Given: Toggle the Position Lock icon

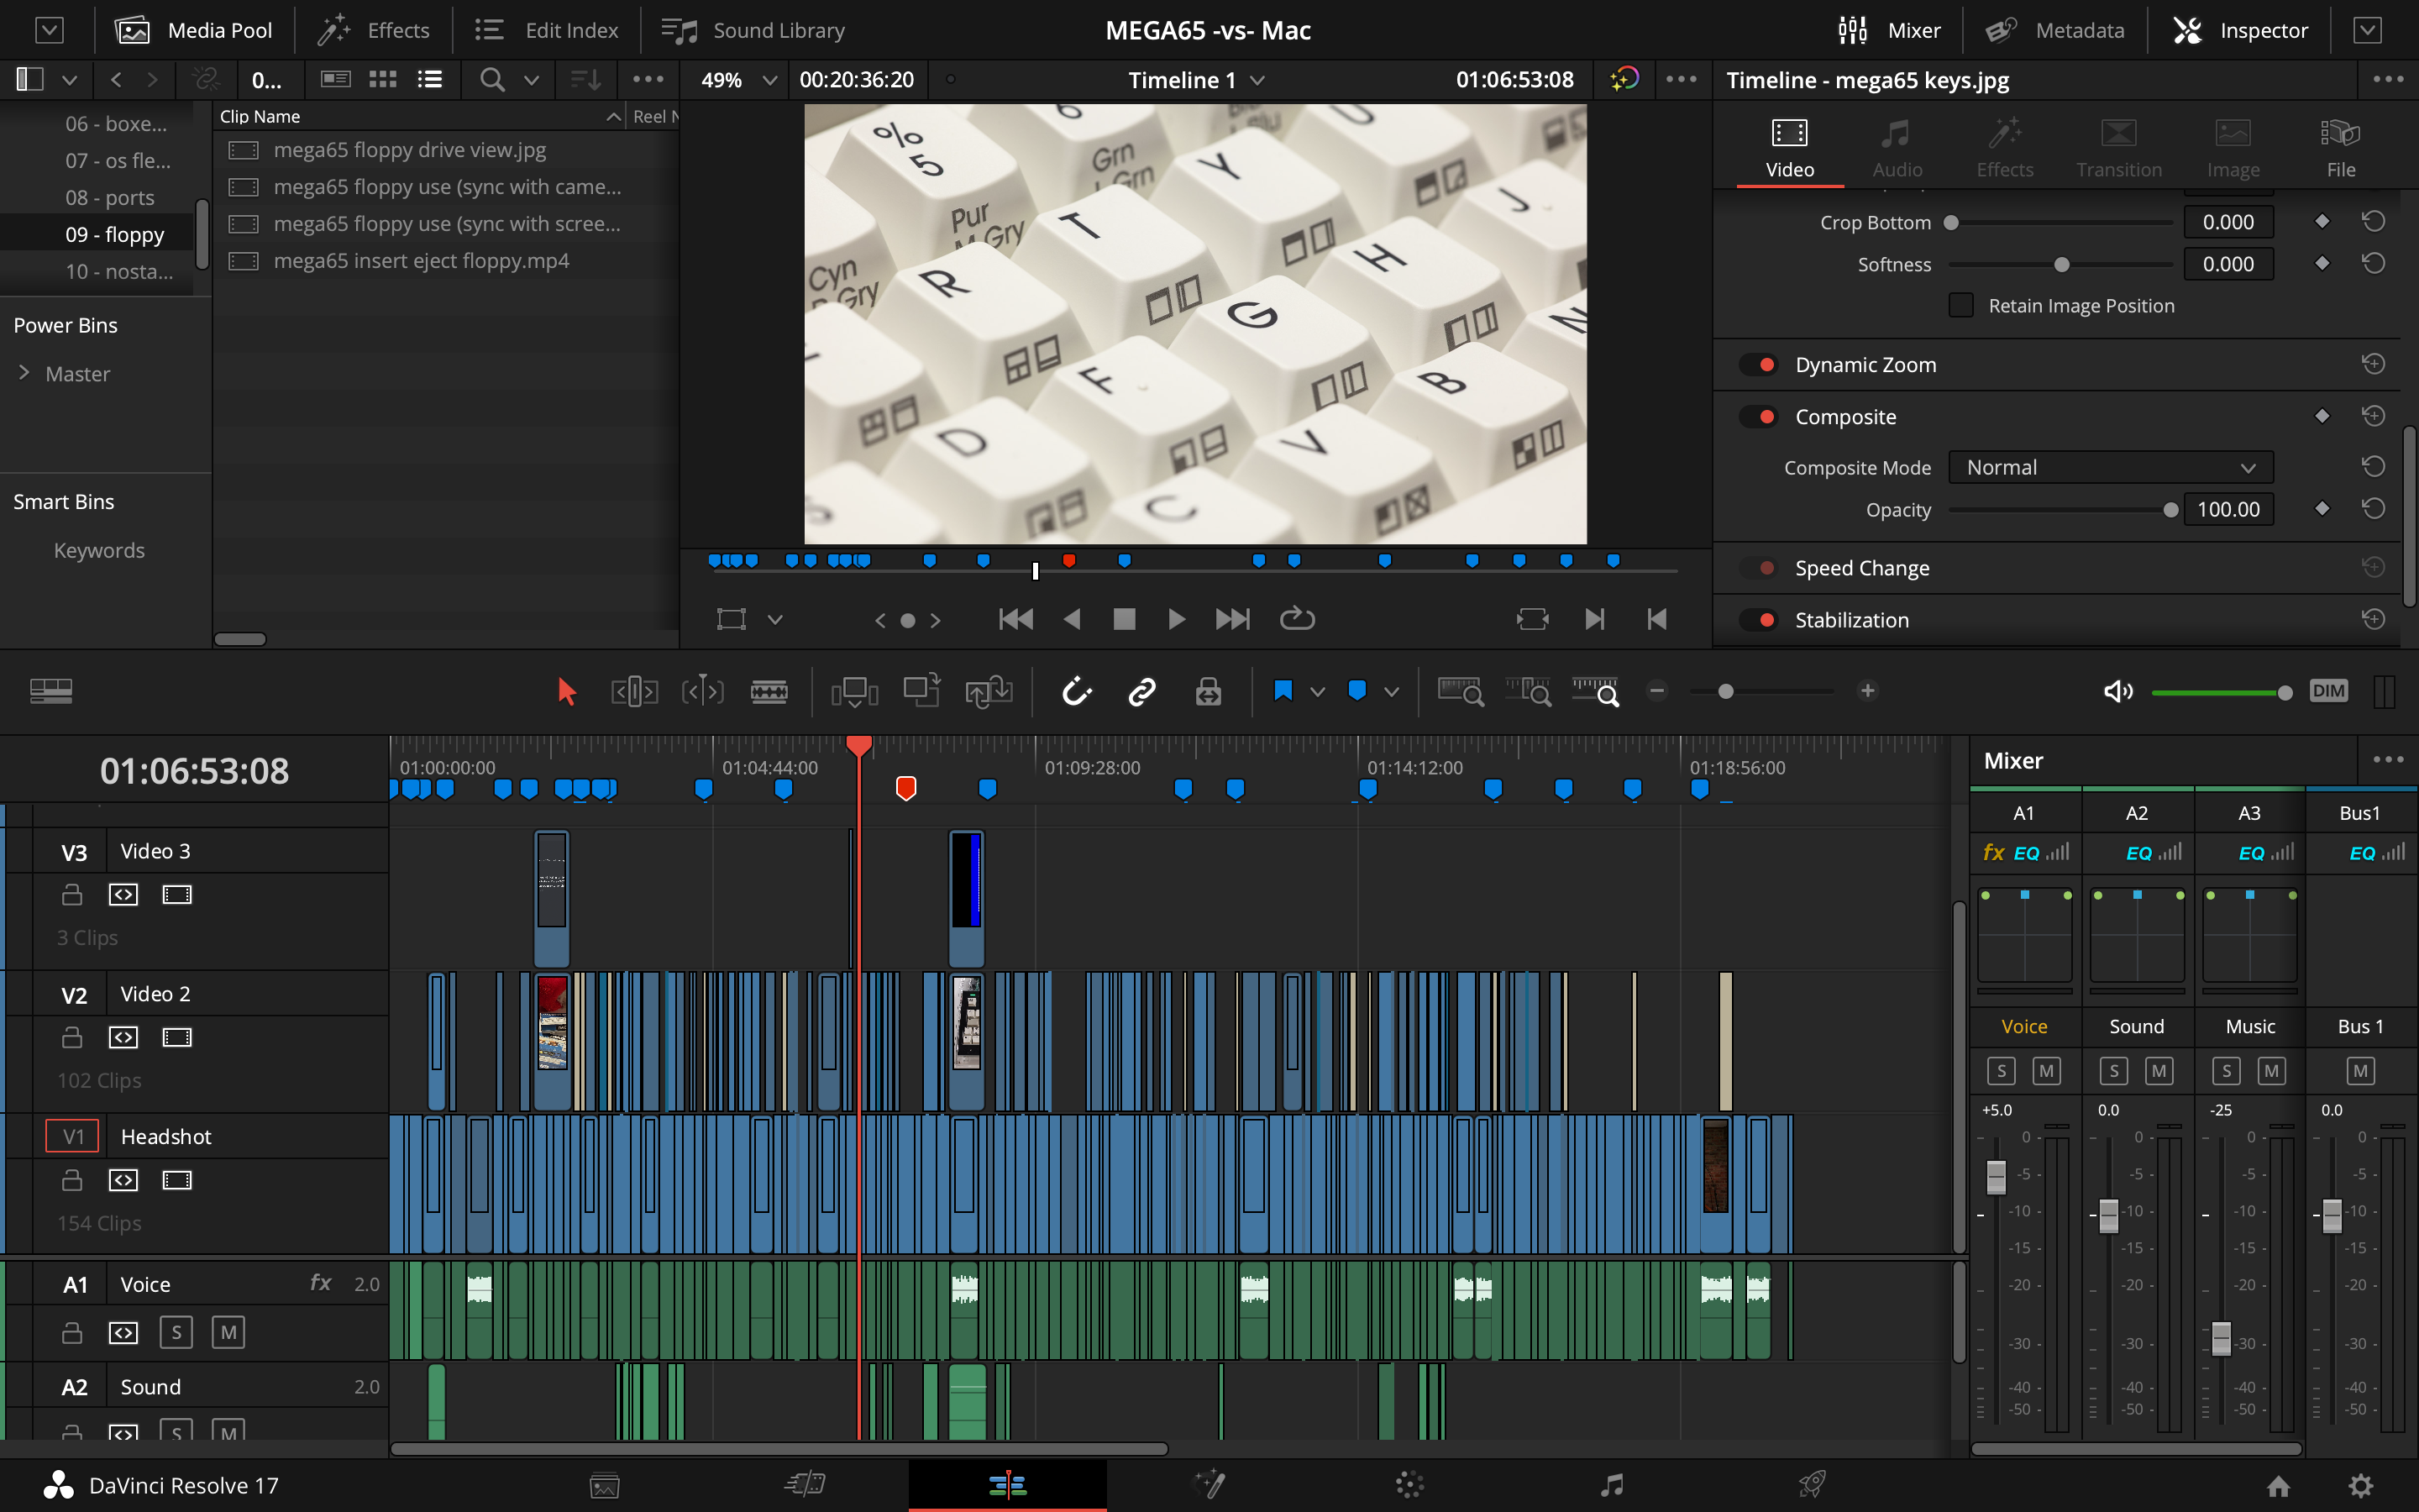Looking at the screenshot, I should pos(1209,691).
